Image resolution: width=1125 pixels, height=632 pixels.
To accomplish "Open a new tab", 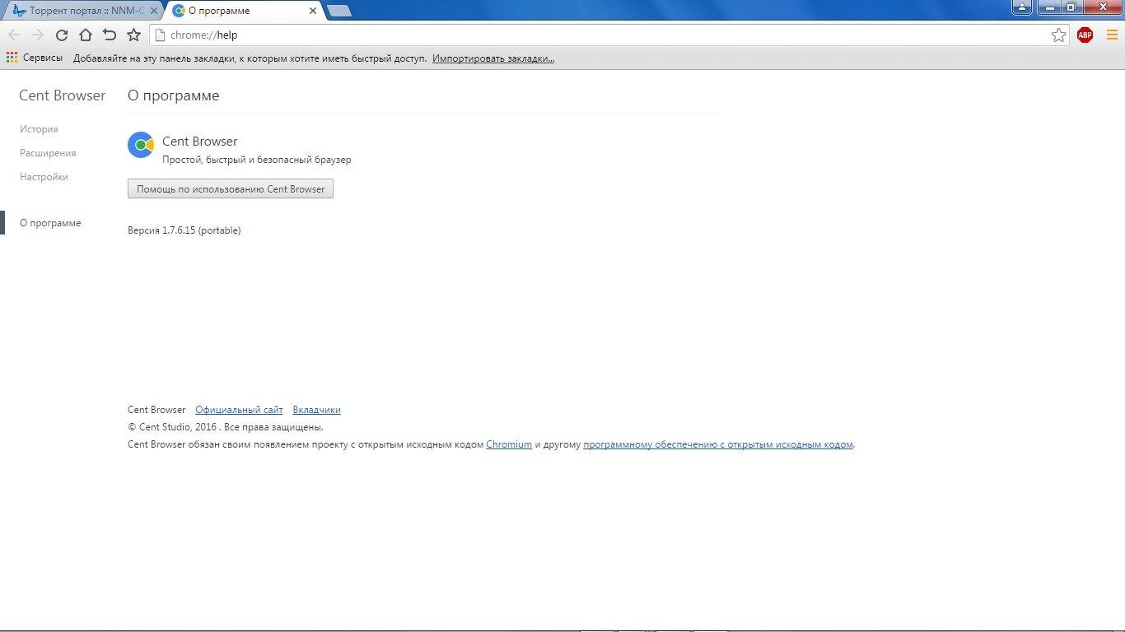I will point(338,11).
